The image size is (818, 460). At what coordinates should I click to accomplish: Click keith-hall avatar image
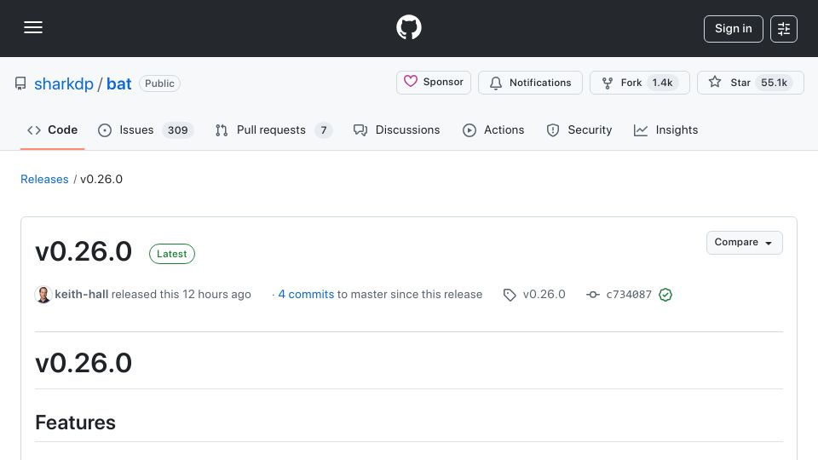43,295
